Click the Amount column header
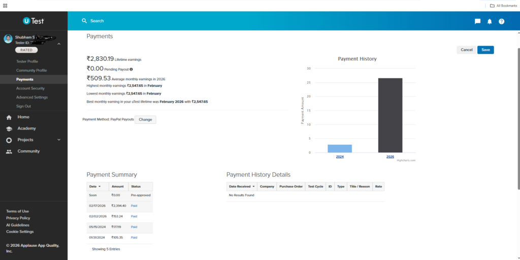 click(x=119, y=186)
